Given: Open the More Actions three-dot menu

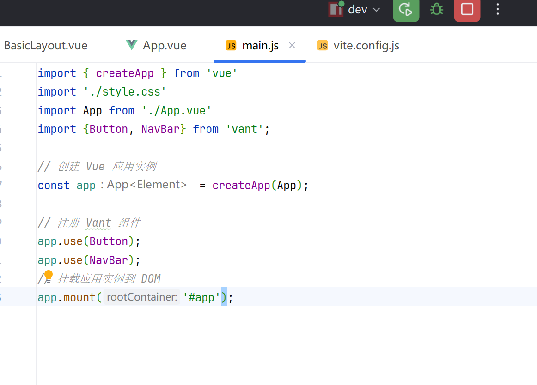Looking at the screenshot, I should (497, 10).
